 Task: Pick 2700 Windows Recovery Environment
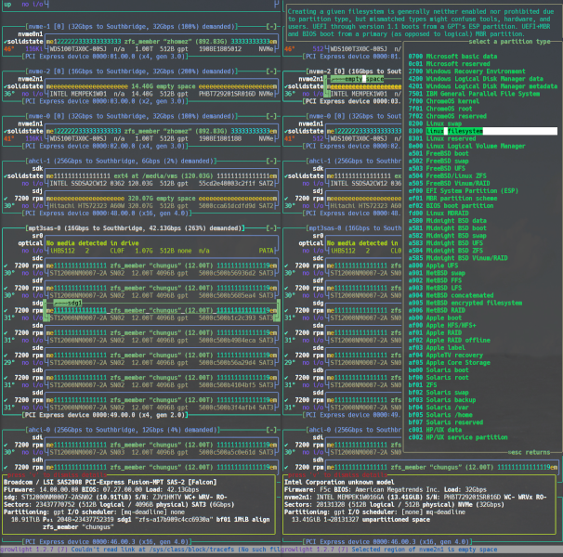[x=466, y=71]
